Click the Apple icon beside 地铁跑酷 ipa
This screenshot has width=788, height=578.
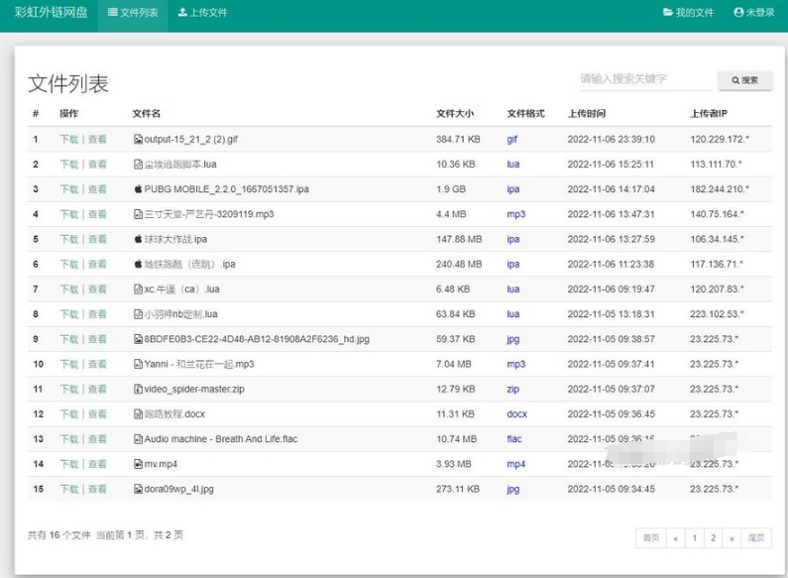point(138,264)
